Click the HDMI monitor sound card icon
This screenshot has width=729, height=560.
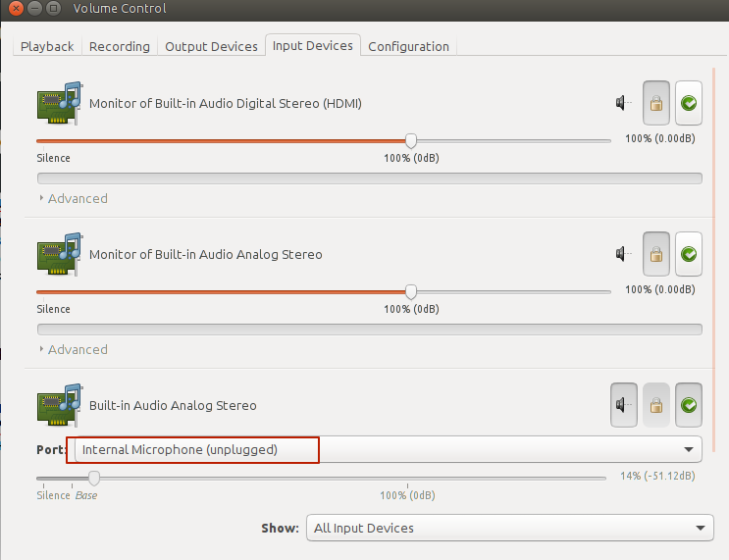pyautogui.click(x=59, y=103)
